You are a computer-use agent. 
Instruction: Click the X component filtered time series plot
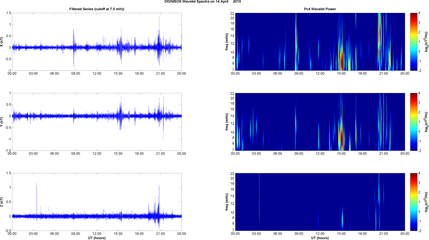[97, 42]
